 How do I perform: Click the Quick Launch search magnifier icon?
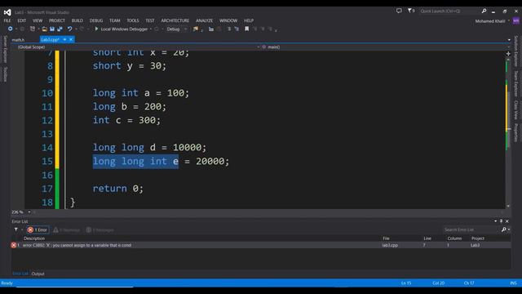point(484,11)
